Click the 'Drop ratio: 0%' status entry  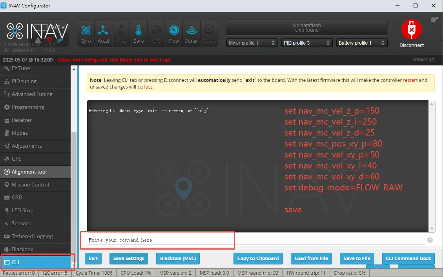[x=350, y=273]
